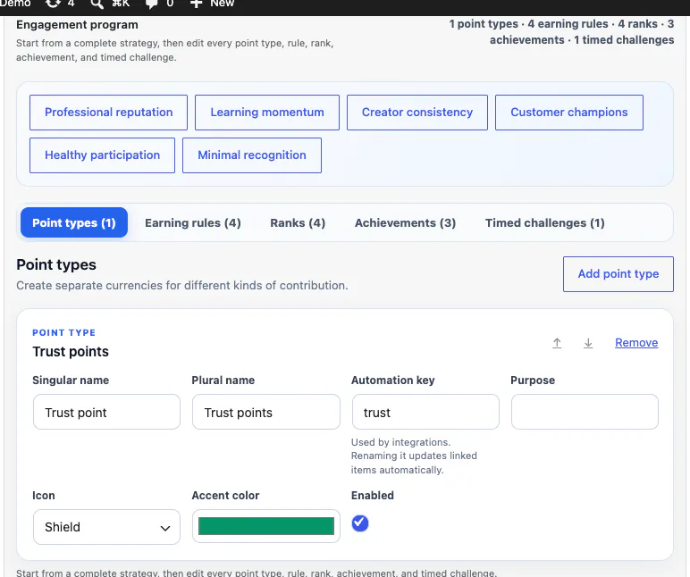Move Trust points up with the arrow icon
The width and height of the screenshot is (690, 577).
[x=557, y=343]
